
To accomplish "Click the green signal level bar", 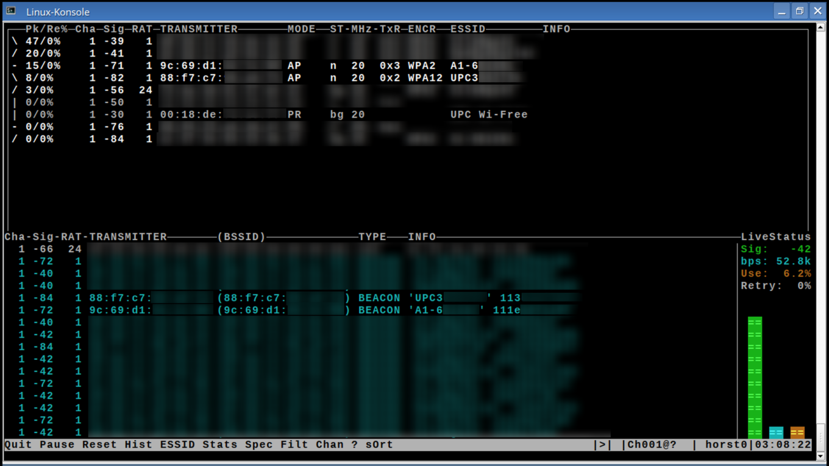I will (755, 378).
